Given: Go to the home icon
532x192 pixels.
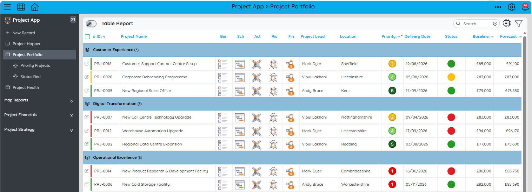Looking at the screenshot, I should [x=35, y=7].
